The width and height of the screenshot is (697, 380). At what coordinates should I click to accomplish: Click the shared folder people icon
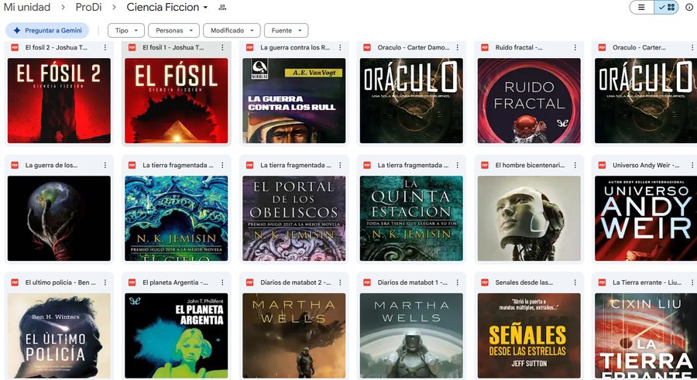click(222, 7)
